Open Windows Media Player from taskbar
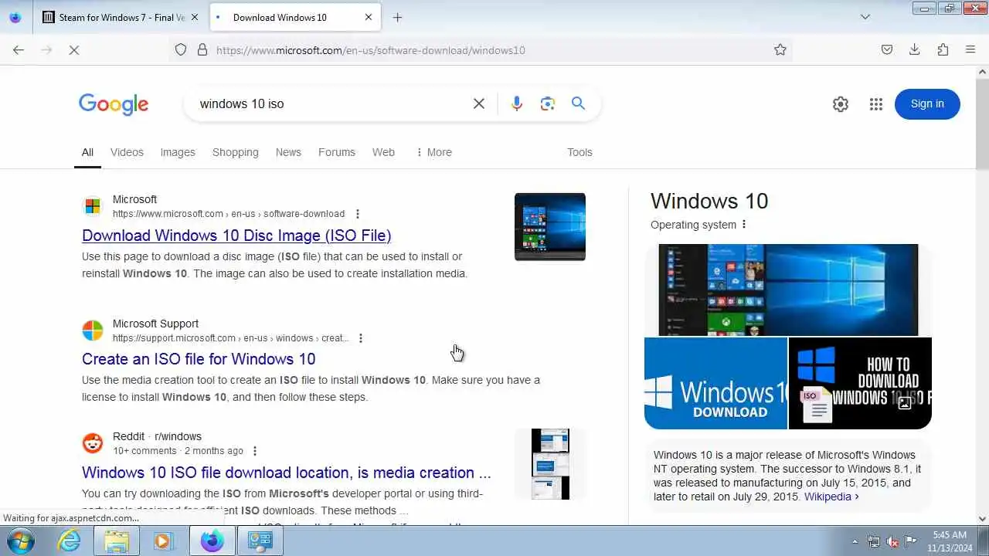The image size is (989, 556). pos(163,541)
